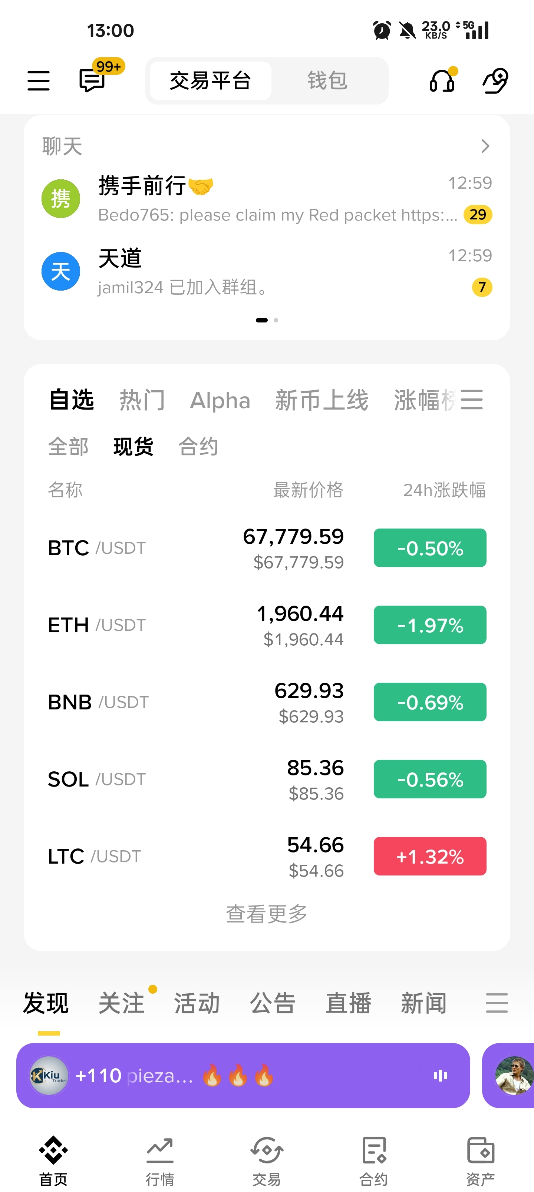Select the 合约 futures filter tab
Image resolution: width=534 pixels, height=1192 pixels.
tap(198, 447)
